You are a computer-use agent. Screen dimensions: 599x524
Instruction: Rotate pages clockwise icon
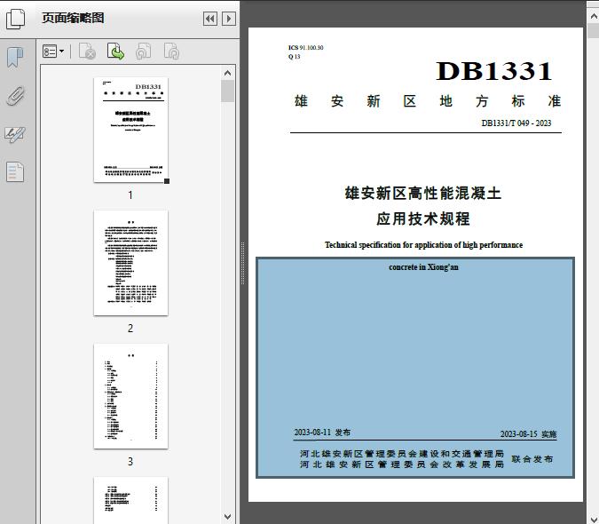(x=171, y=52)
